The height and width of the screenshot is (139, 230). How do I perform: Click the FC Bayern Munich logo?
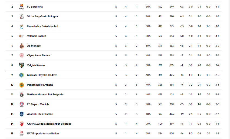(x=22, y=104)
